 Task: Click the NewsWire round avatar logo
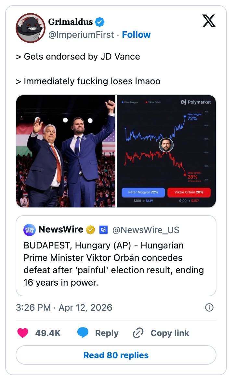29,230
